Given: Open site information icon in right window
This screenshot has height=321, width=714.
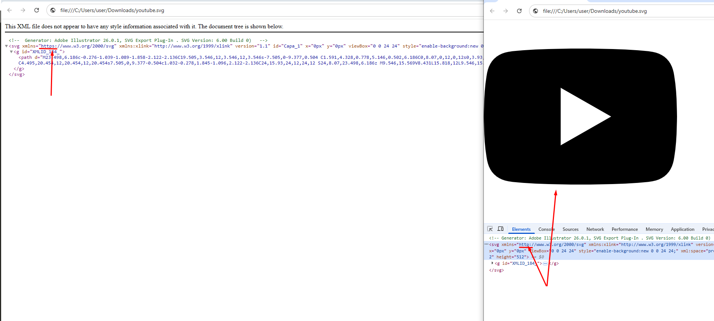Looking at the screenshot, I should coord(535,11).
